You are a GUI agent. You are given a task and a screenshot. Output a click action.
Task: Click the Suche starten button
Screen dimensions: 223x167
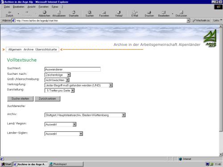[21, 99]
